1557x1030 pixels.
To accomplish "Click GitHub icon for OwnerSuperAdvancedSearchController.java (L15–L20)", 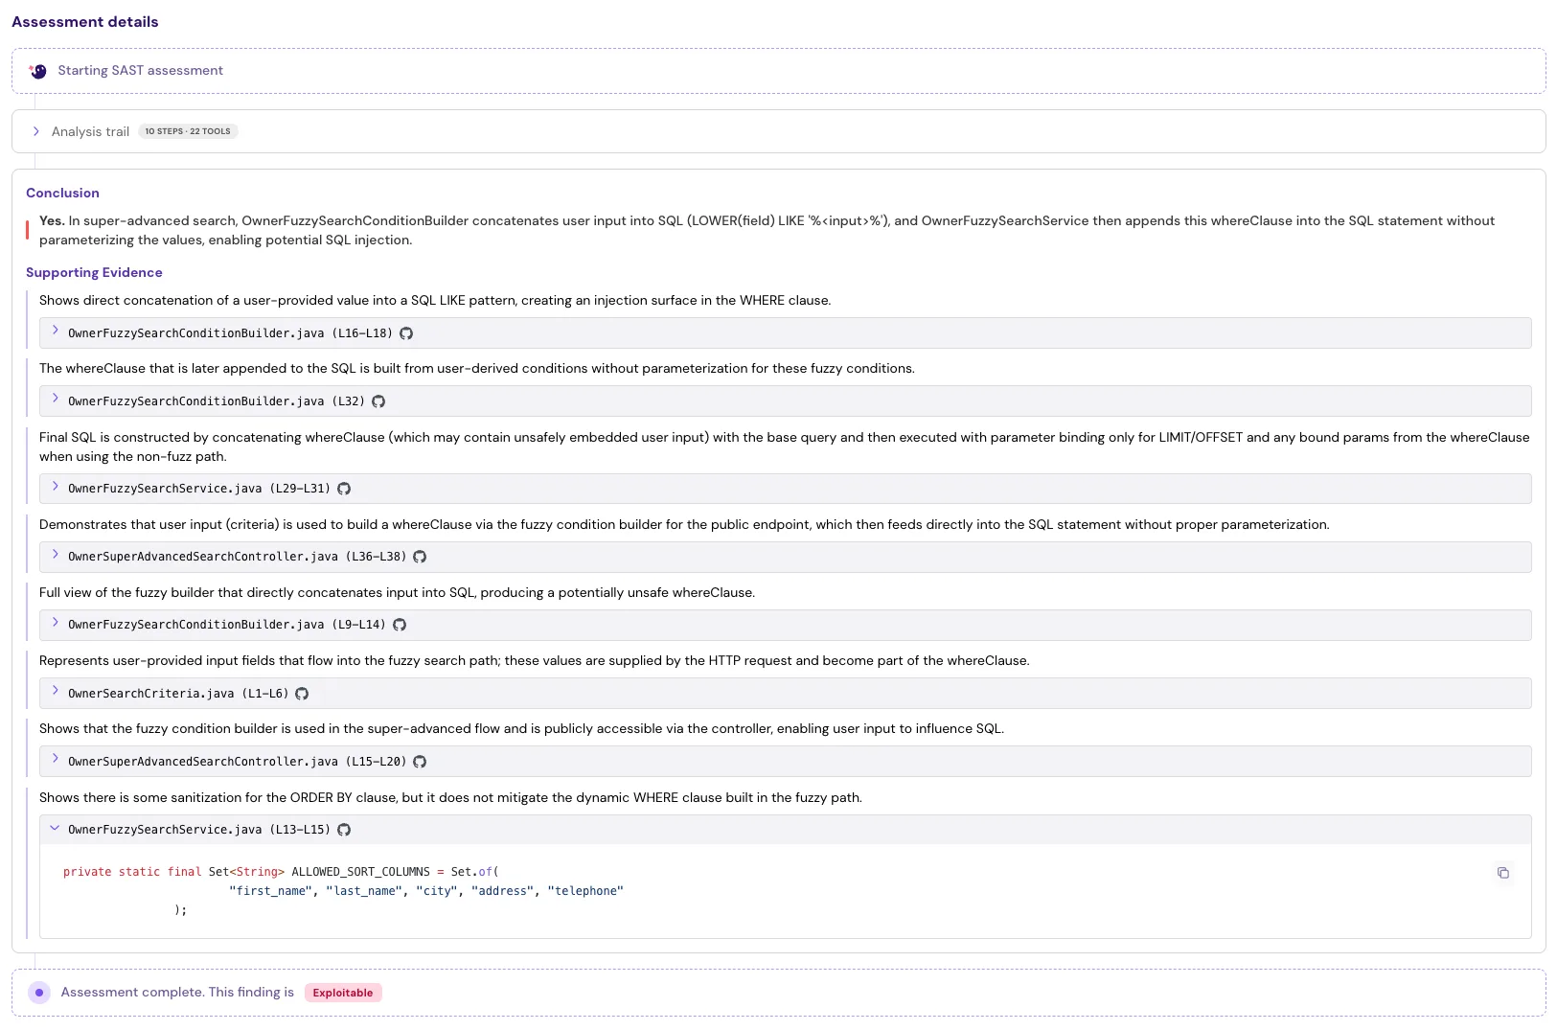I will (x=420, y=762).
